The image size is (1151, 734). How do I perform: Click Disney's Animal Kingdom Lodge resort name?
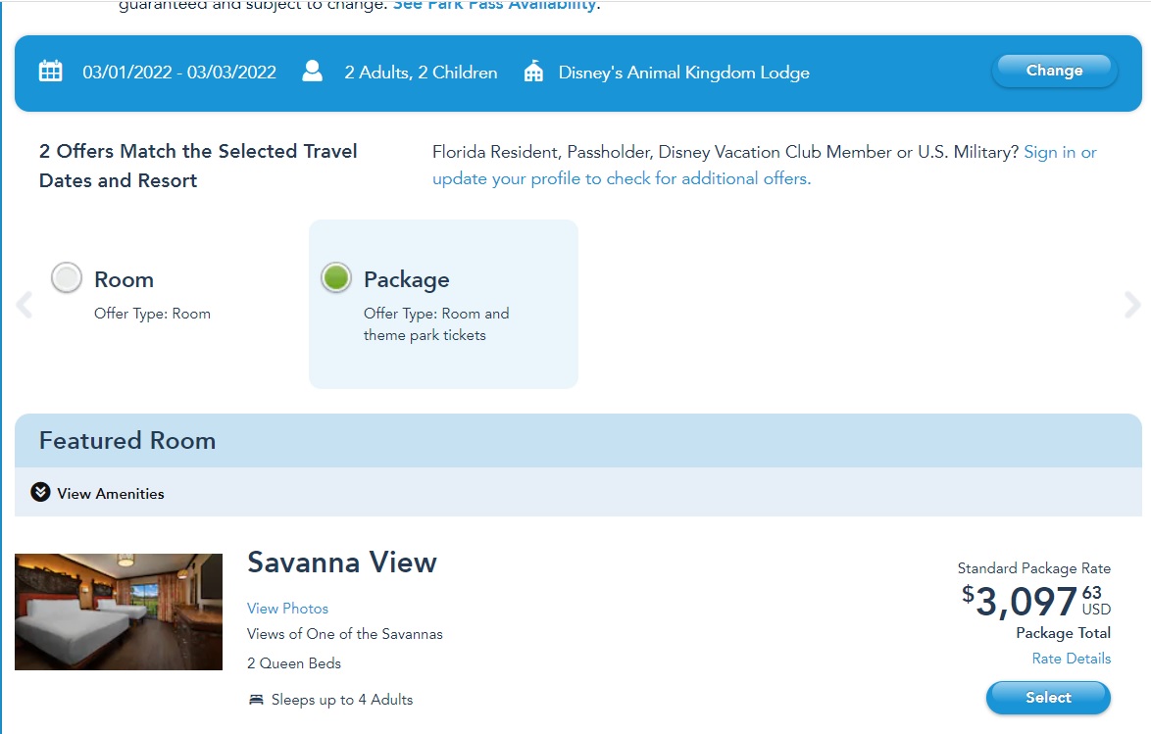click(x=683, y=73)
